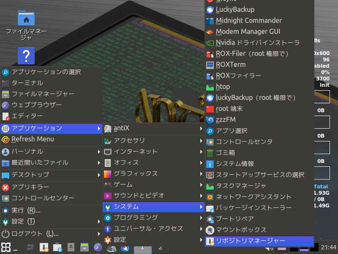This screenshot has height=254, width=338.
Task: Choose 実行 (R)... entry
Action: 51,210
